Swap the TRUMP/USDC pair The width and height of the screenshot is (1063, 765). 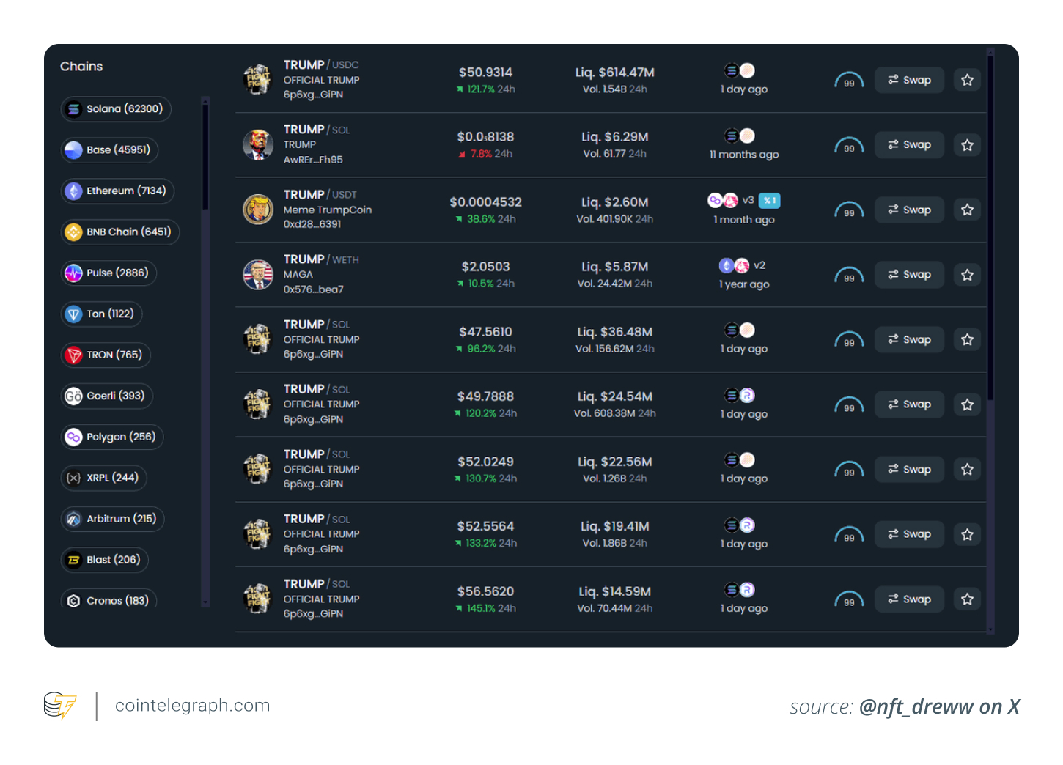click(909, 80)
